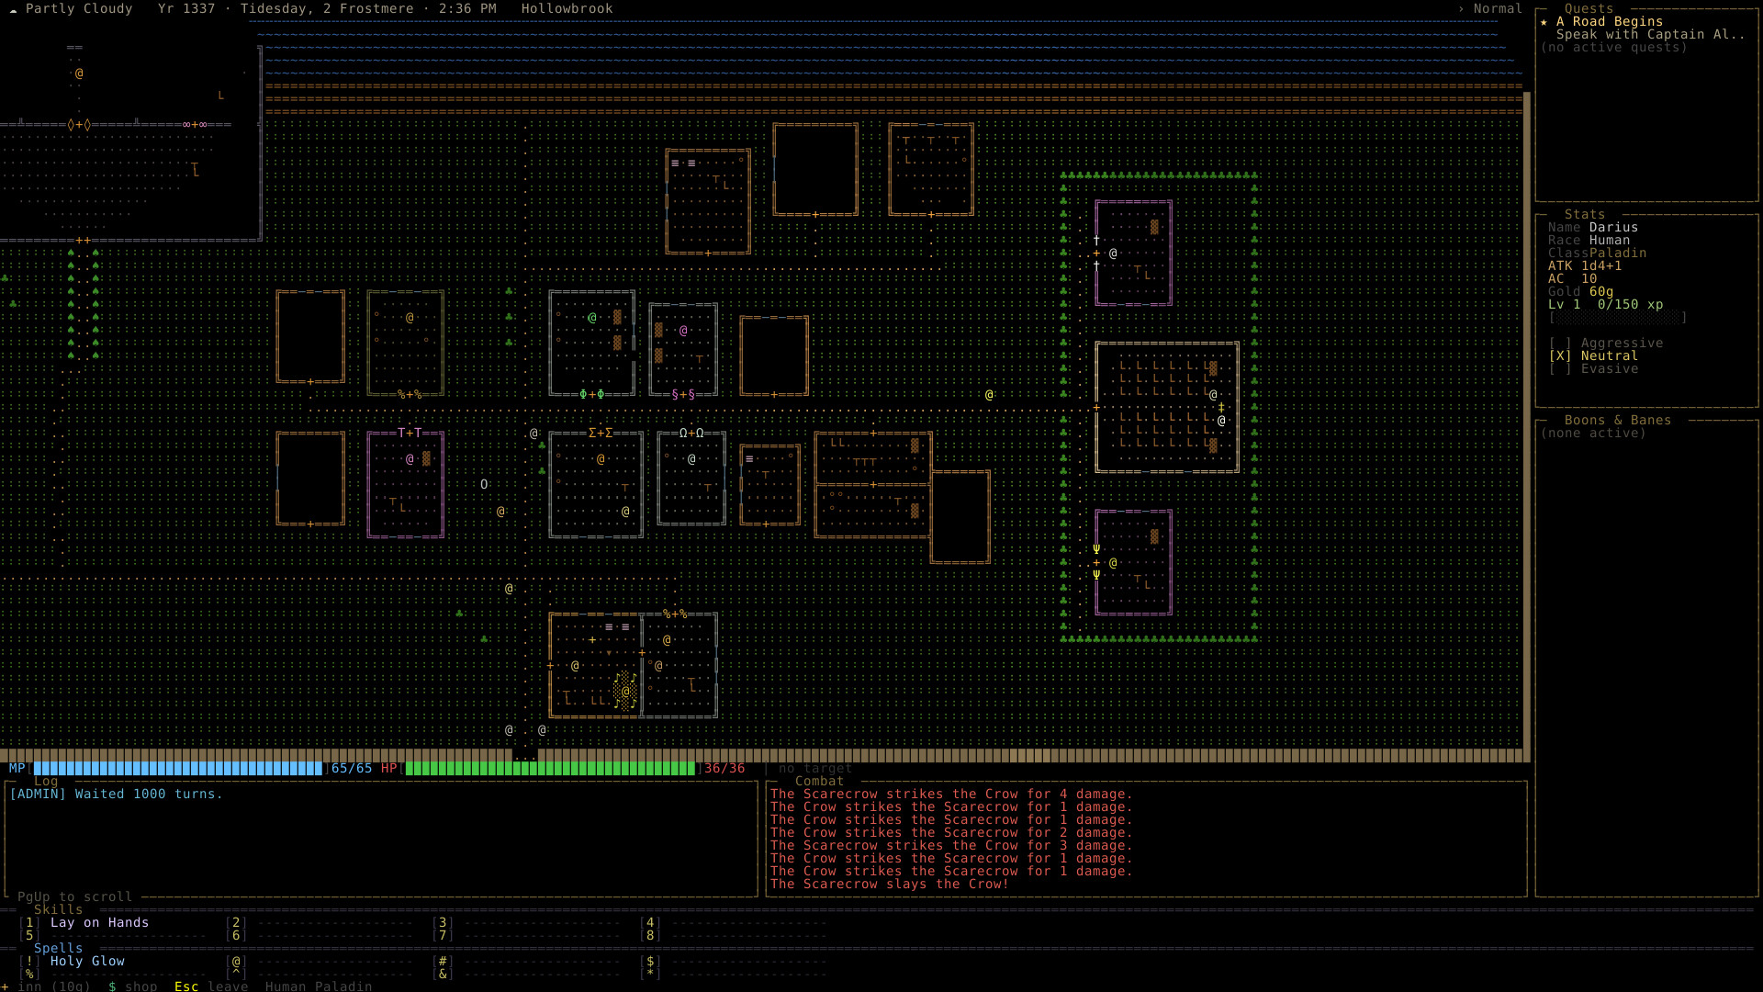
Task: Click the blue MP bar
Action: [178, 769]
